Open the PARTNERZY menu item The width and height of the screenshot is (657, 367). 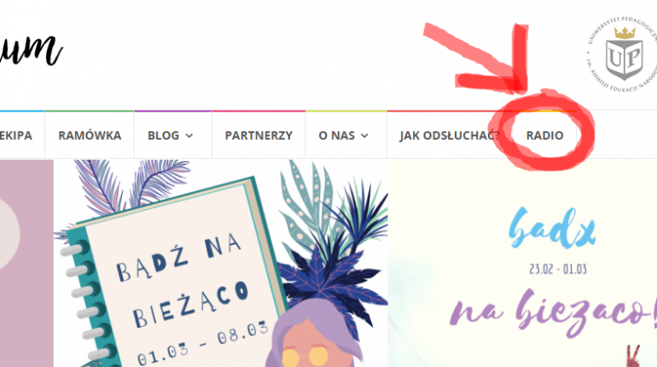tap(259, 136)
